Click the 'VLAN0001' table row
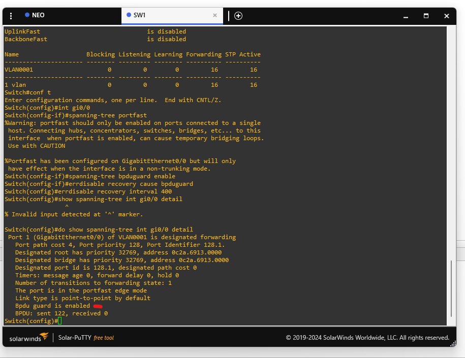465x358 pixels. 131,70
